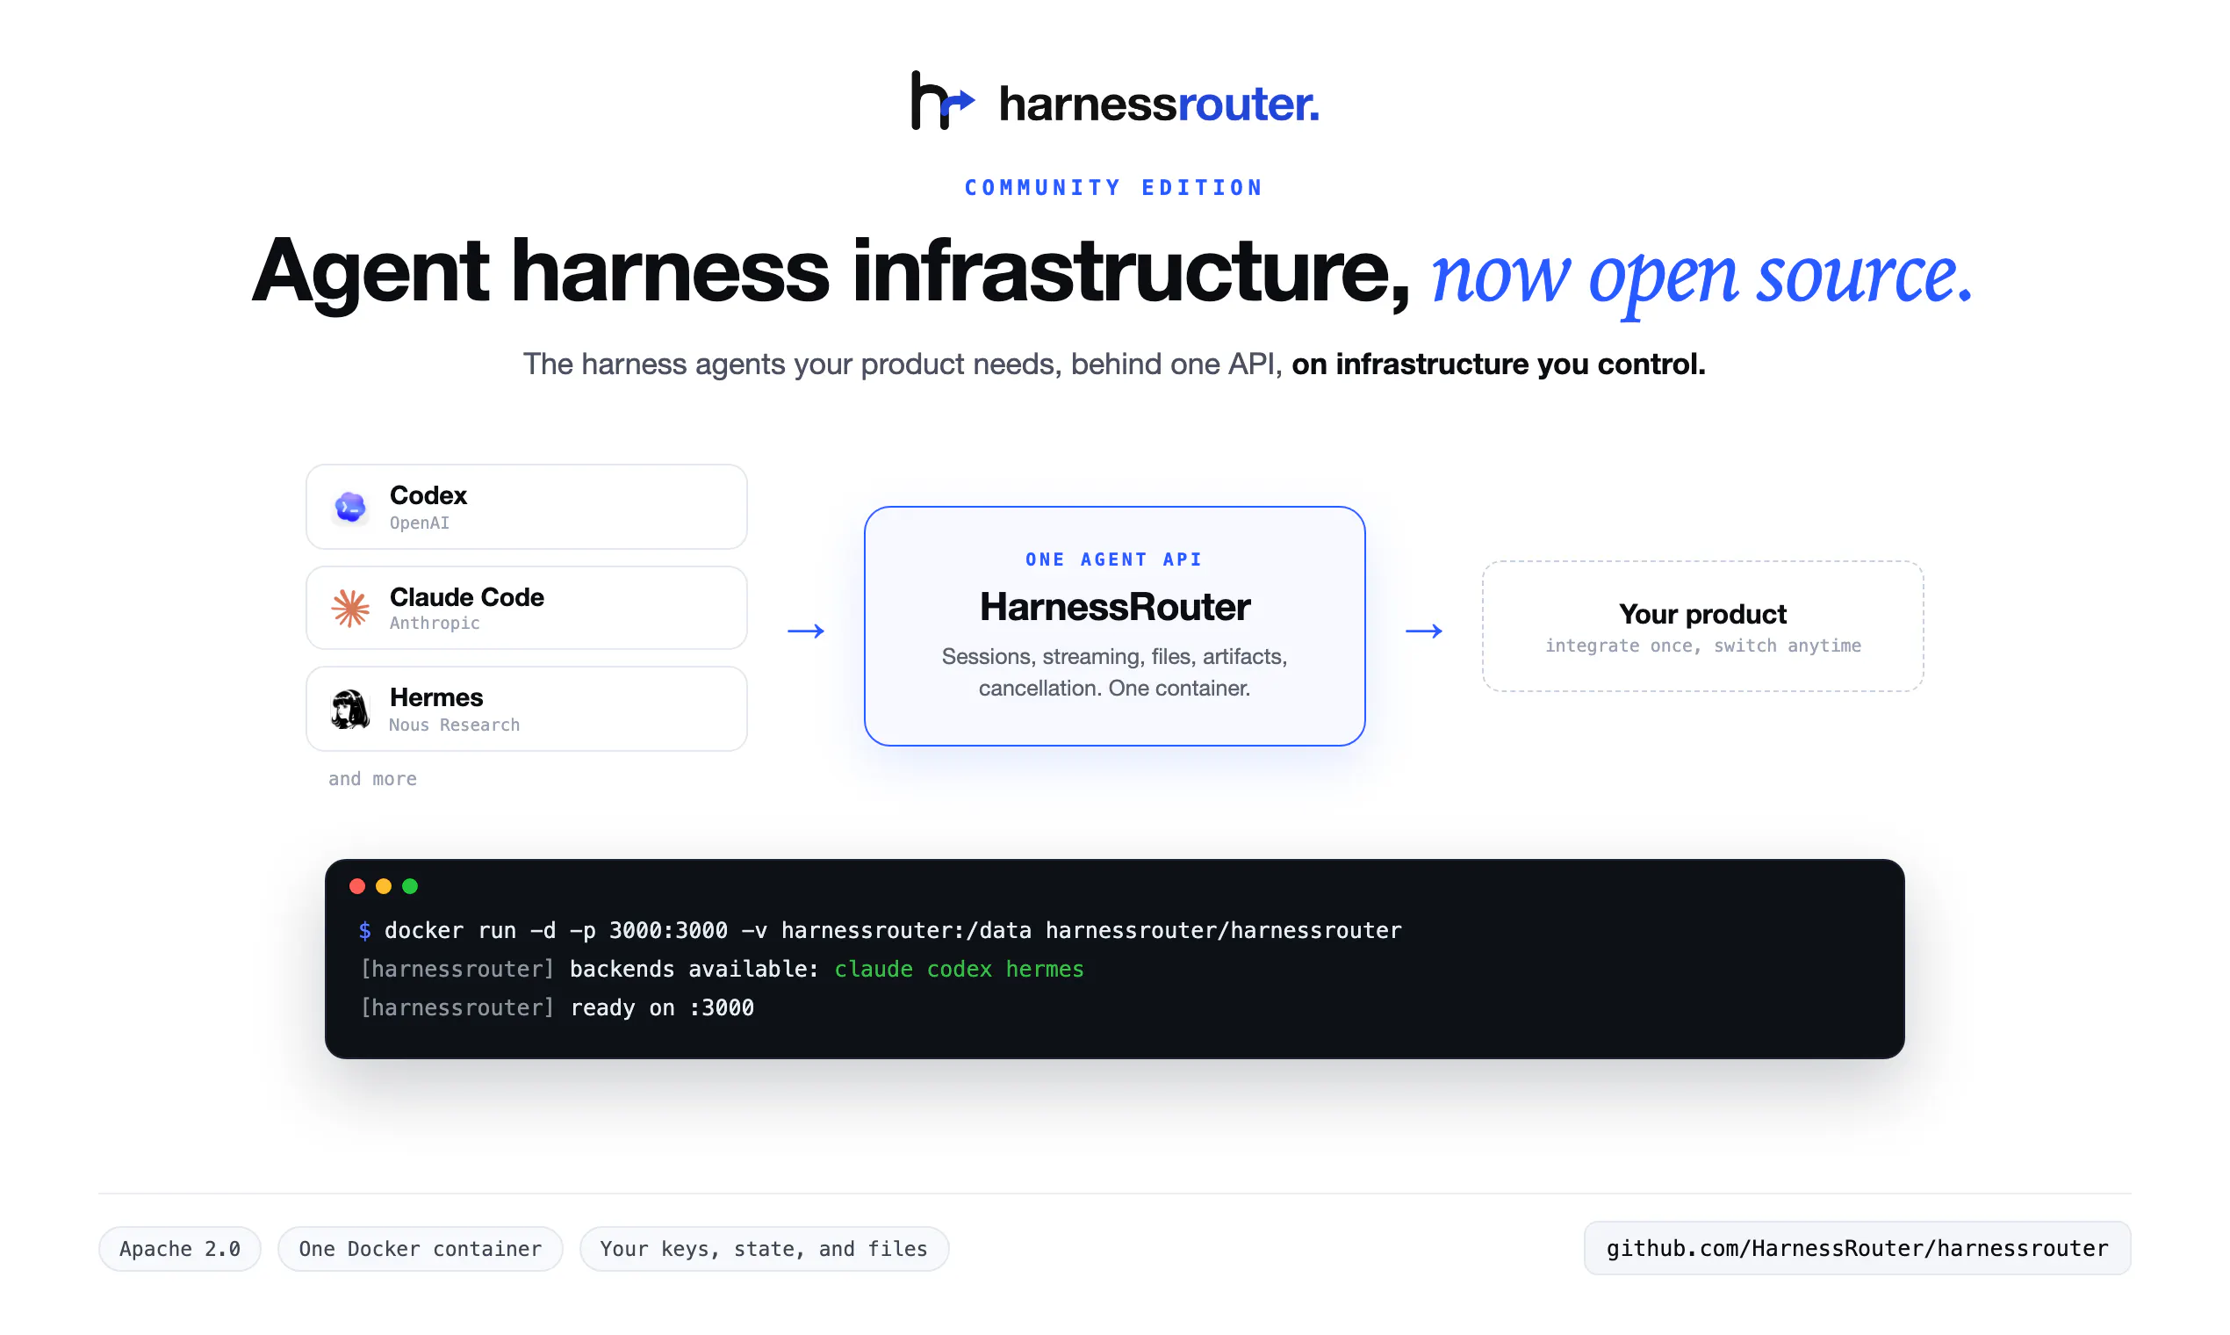2230x1335 pixels.
Task: Click the harnessrouter h arrow logo icon
Action: click(942, 101)
